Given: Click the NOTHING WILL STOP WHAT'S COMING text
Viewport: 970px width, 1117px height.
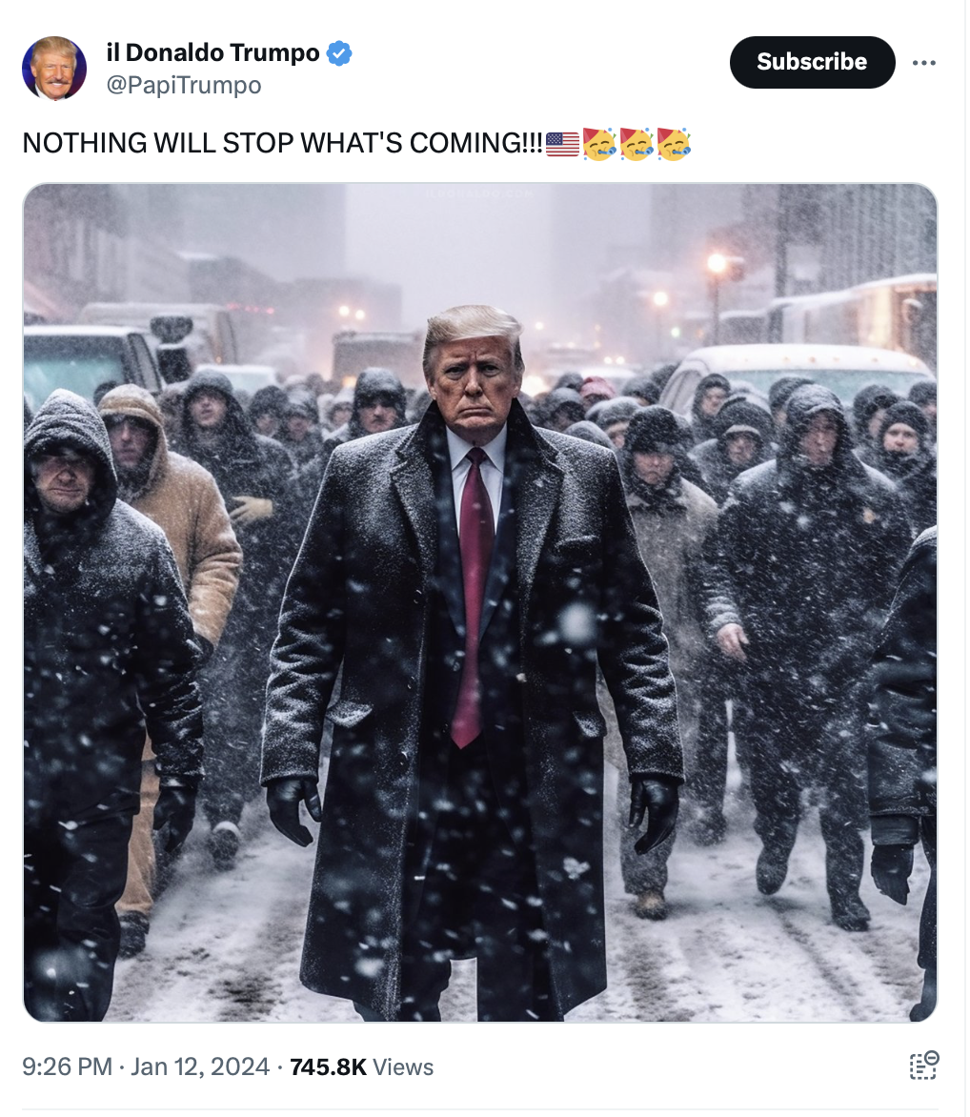Looking at the screenshot, I should (282, 143).
